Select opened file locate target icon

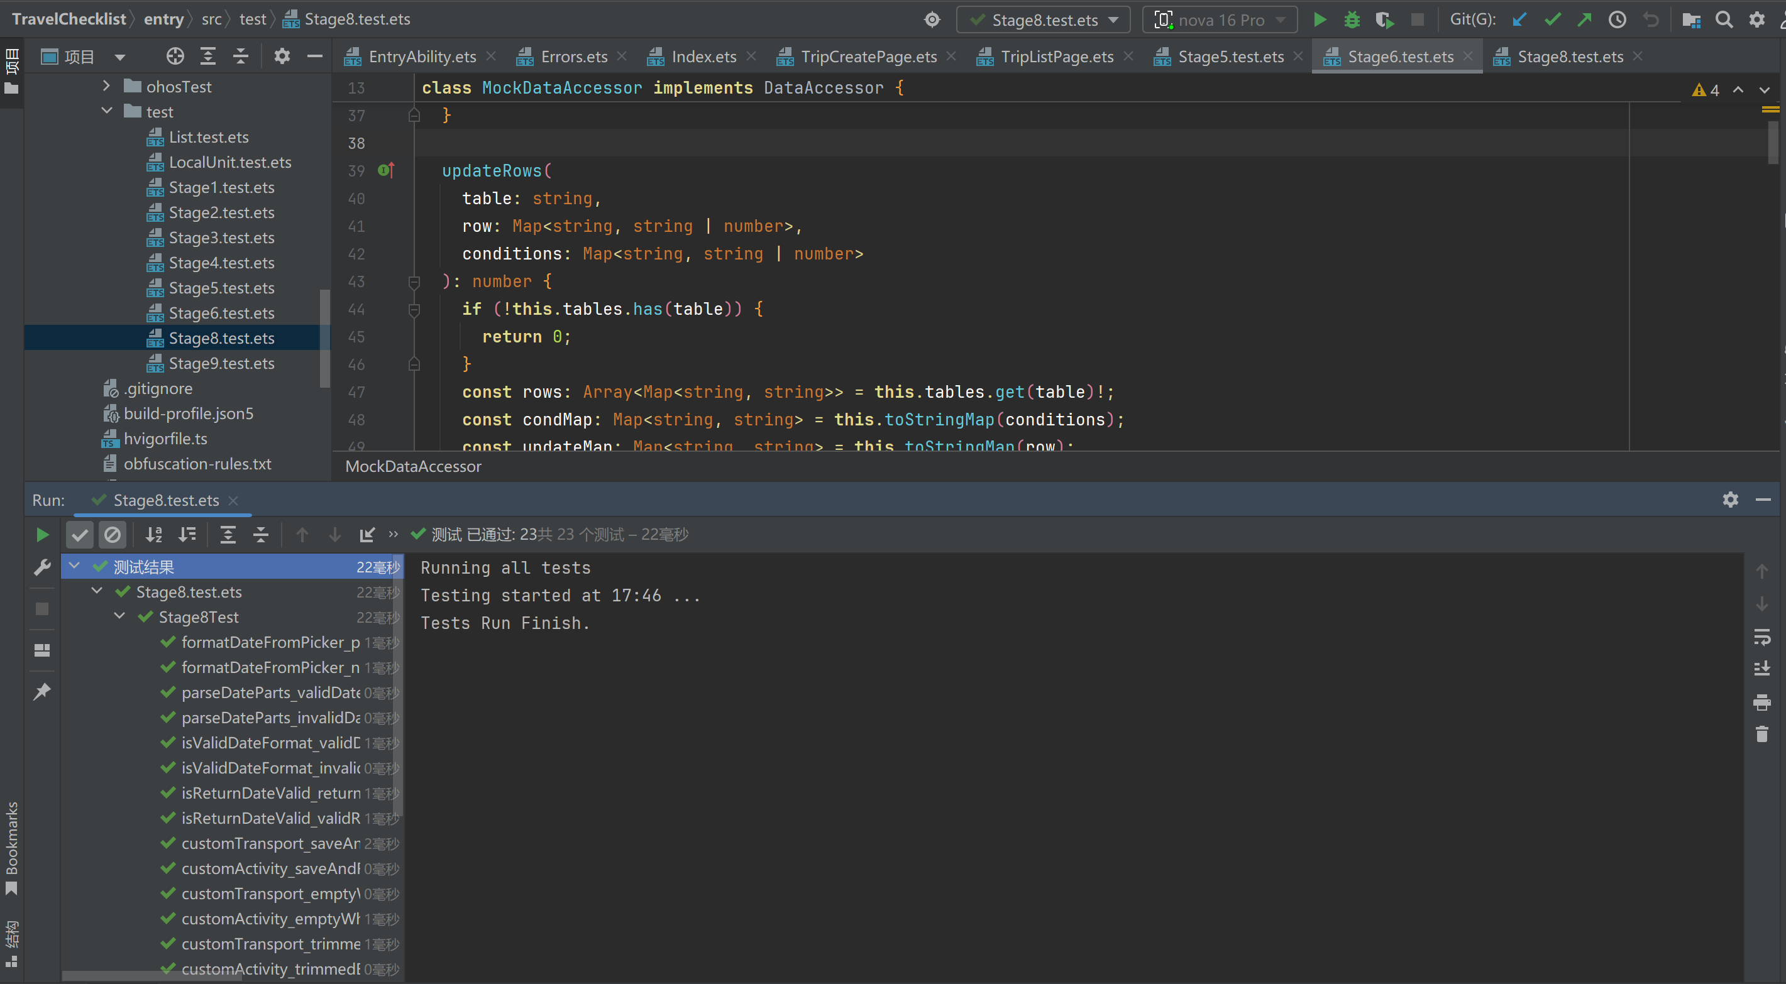tap(175, 56)
